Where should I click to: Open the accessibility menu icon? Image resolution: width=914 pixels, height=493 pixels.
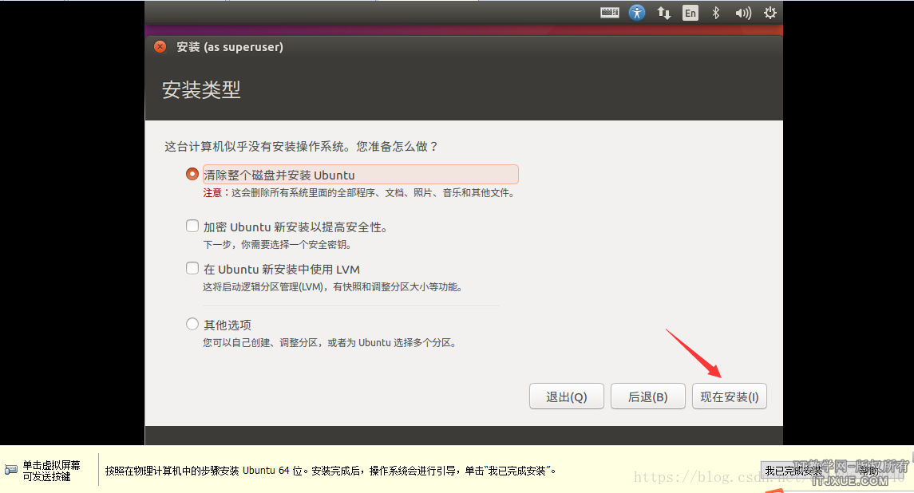tap(637, 12)
